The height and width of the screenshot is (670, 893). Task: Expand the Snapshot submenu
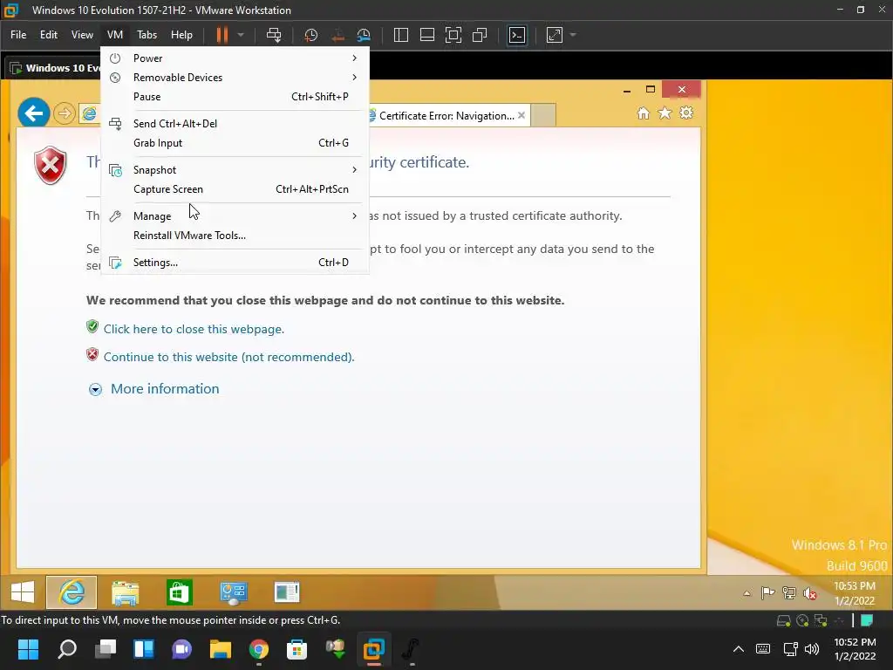(235, 170)
